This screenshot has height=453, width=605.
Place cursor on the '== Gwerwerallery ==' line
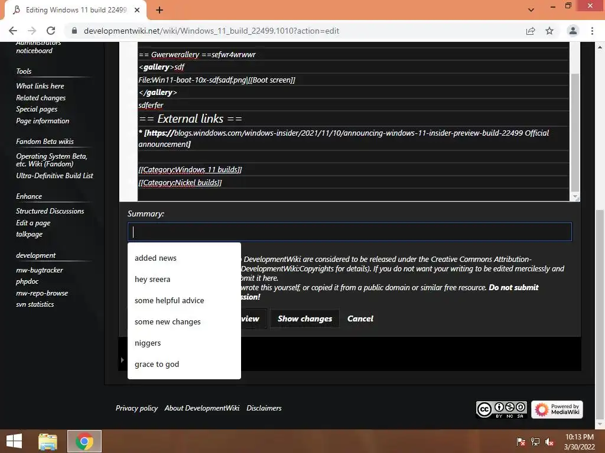[x=197, y=54]
